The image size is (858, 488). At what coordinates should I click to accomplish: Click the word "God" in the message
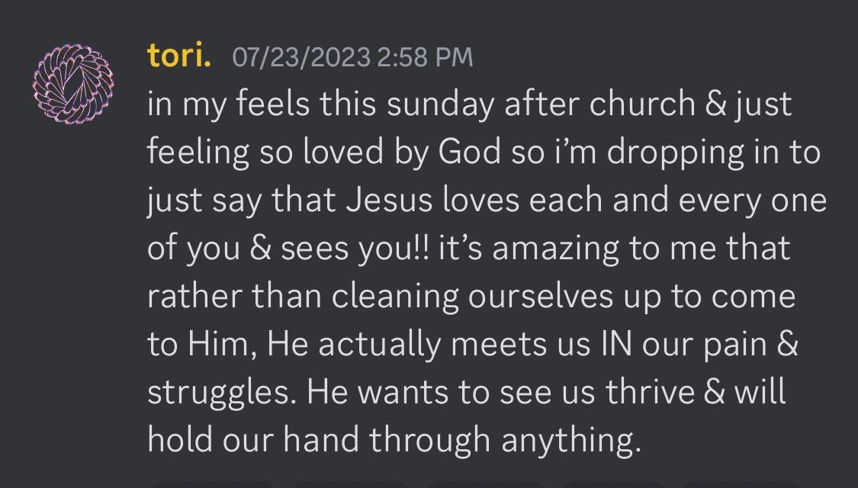click(470, 152)
